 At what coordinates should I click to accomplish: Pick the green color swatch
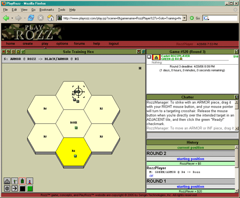[x=30, y=188]
